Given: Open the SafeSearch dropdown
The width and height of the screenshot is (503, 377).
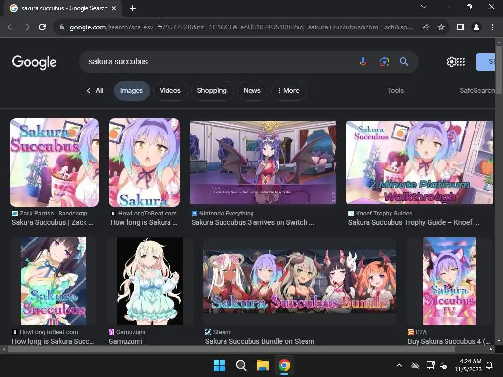Looking at the screenshot, I should tap(477, 91).
